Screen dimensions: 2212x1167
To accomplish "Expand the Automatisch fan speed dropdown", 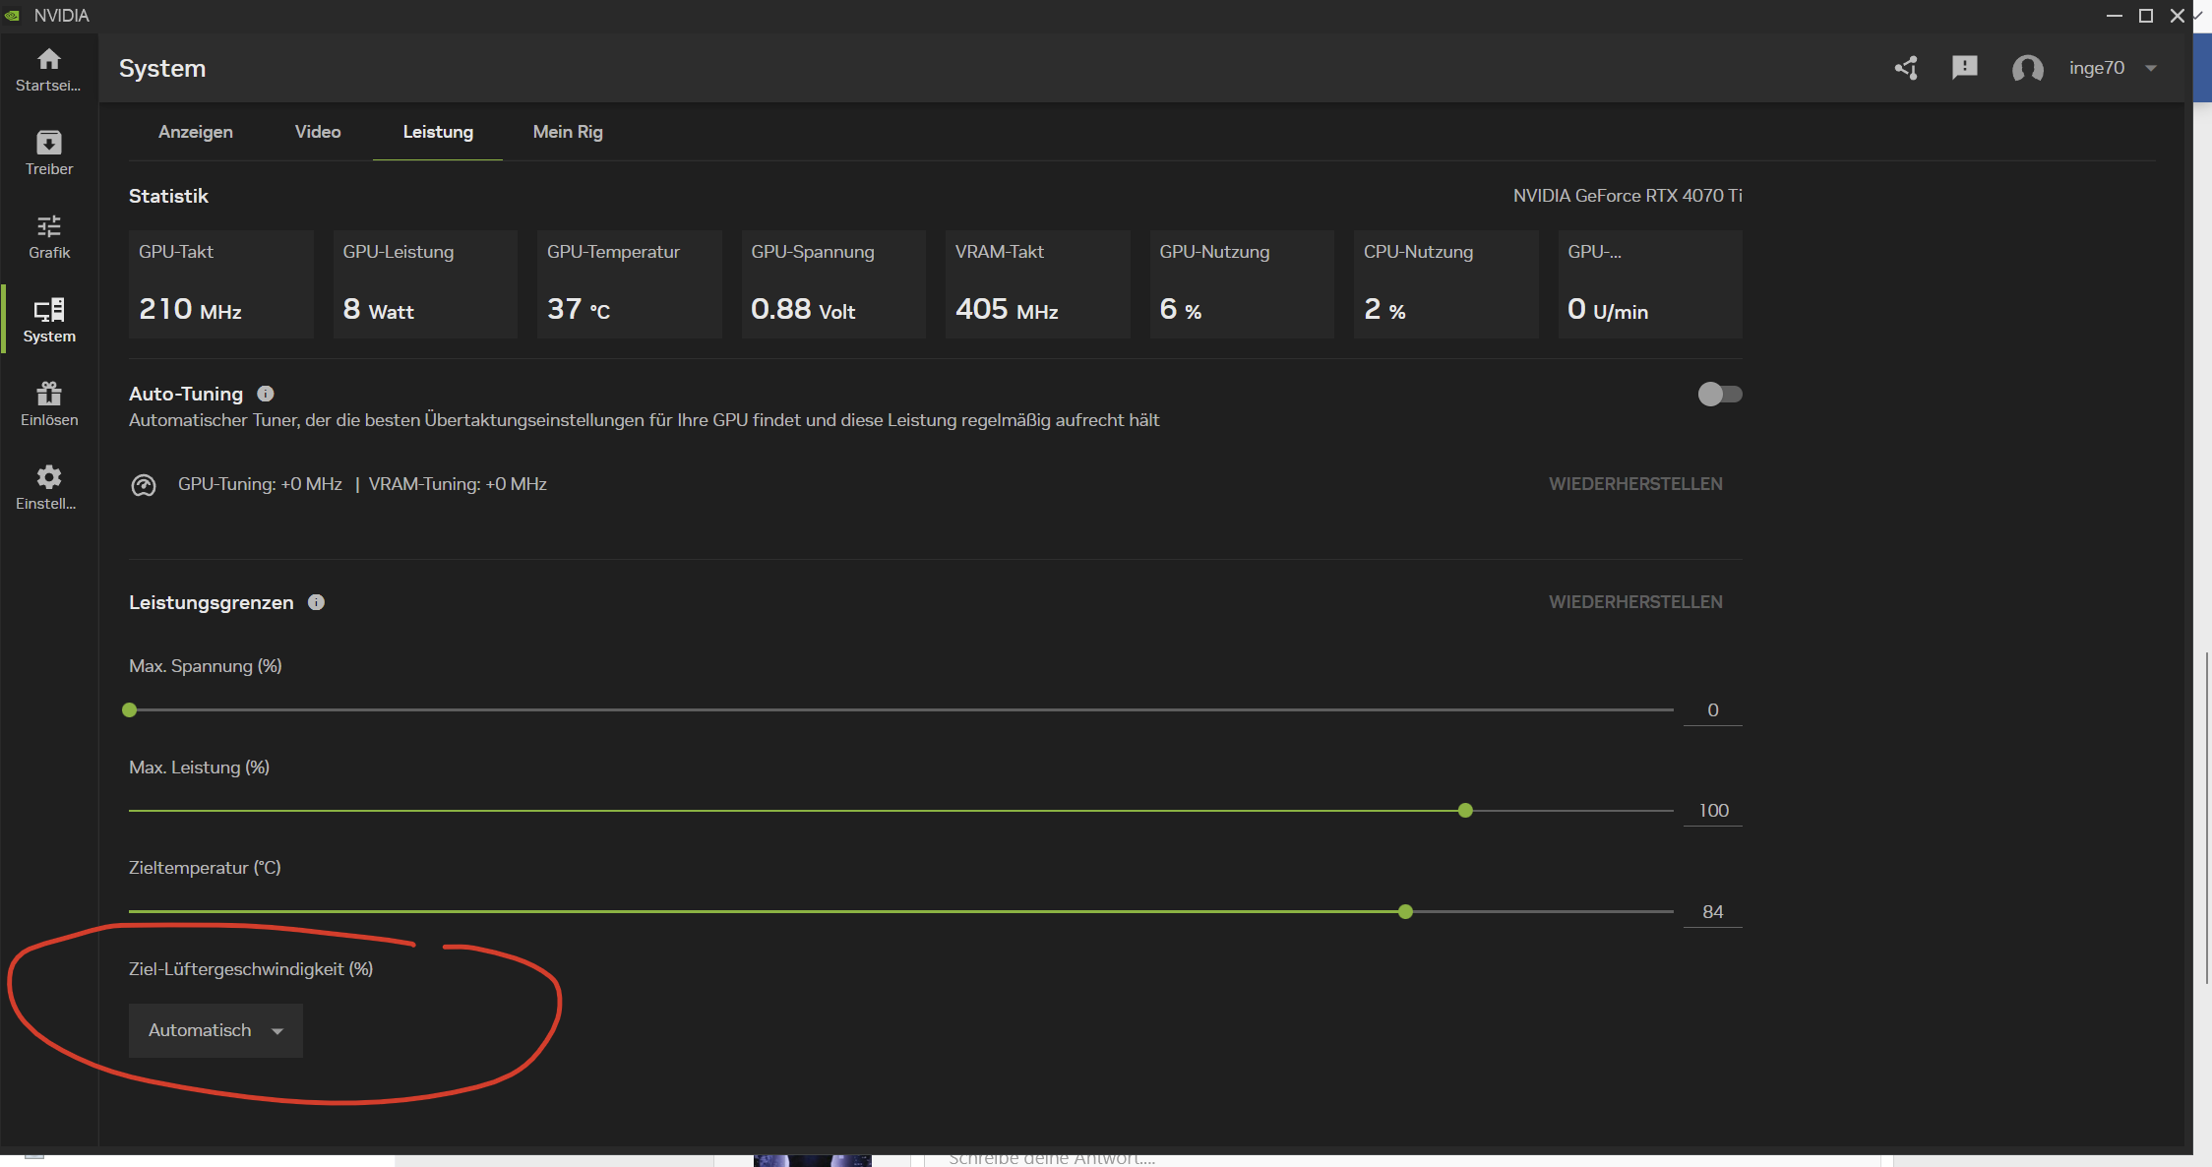I will click(x=215, y=1030).
